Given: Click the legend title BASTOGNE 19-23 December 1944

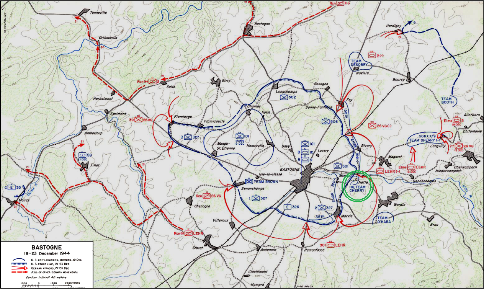Looking at the screenshot, I should [x=47, y=250].
